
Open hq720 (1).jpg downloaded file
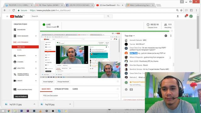pyautogui.click(x=16, y=105)
